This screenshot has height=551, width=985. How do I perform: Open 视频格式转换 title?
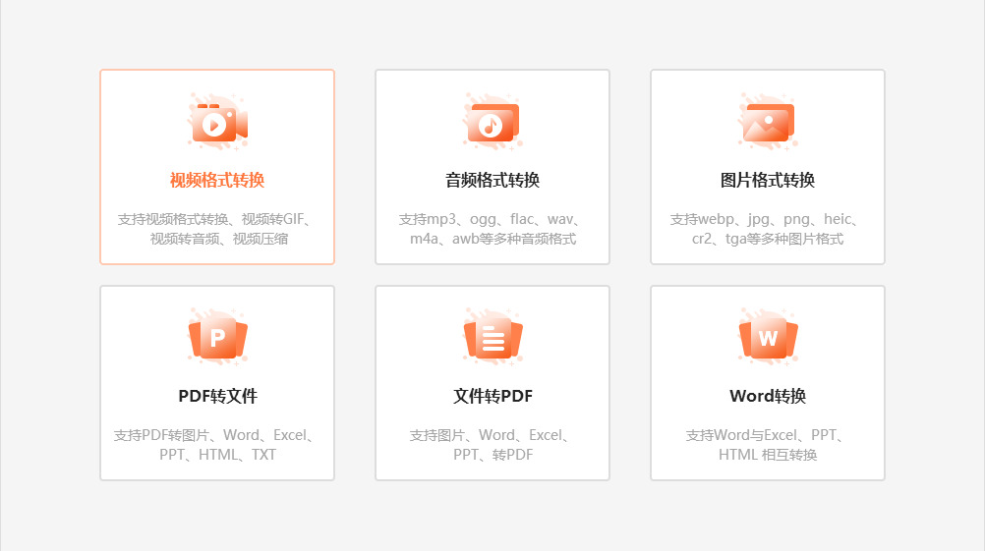coord(217,180)
